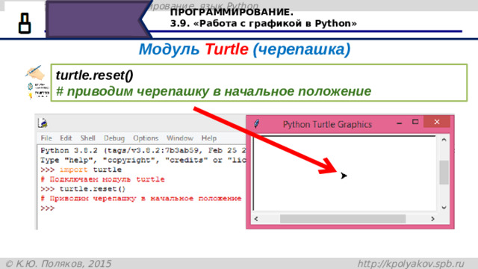The width and height of the screenshot is (478, 269).
Task: Minimize the Python Turtle Graphics window
Action: click(400, 123)
